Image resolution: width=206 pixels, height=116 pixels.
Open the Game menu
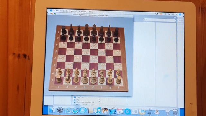tap(66, 11)
